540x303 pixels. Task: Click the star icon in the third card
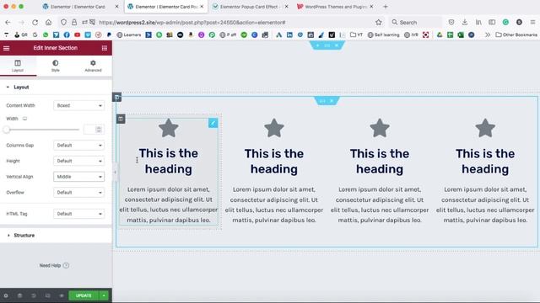tap(380, 128)
